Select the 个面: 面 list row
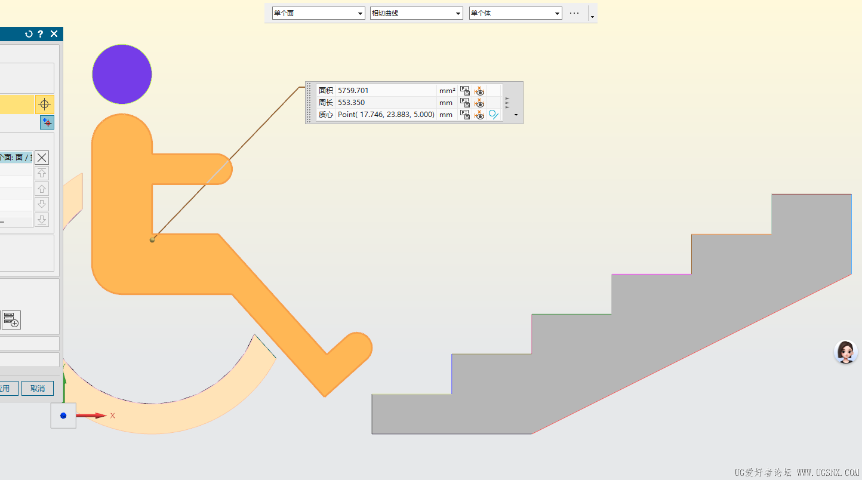 (16, 158)
